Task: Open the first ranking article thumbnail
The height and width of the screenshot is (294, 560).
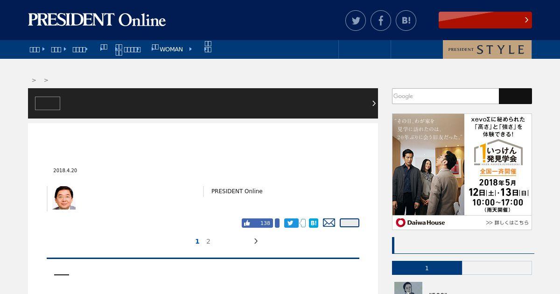Action: (x=408, y=288)
